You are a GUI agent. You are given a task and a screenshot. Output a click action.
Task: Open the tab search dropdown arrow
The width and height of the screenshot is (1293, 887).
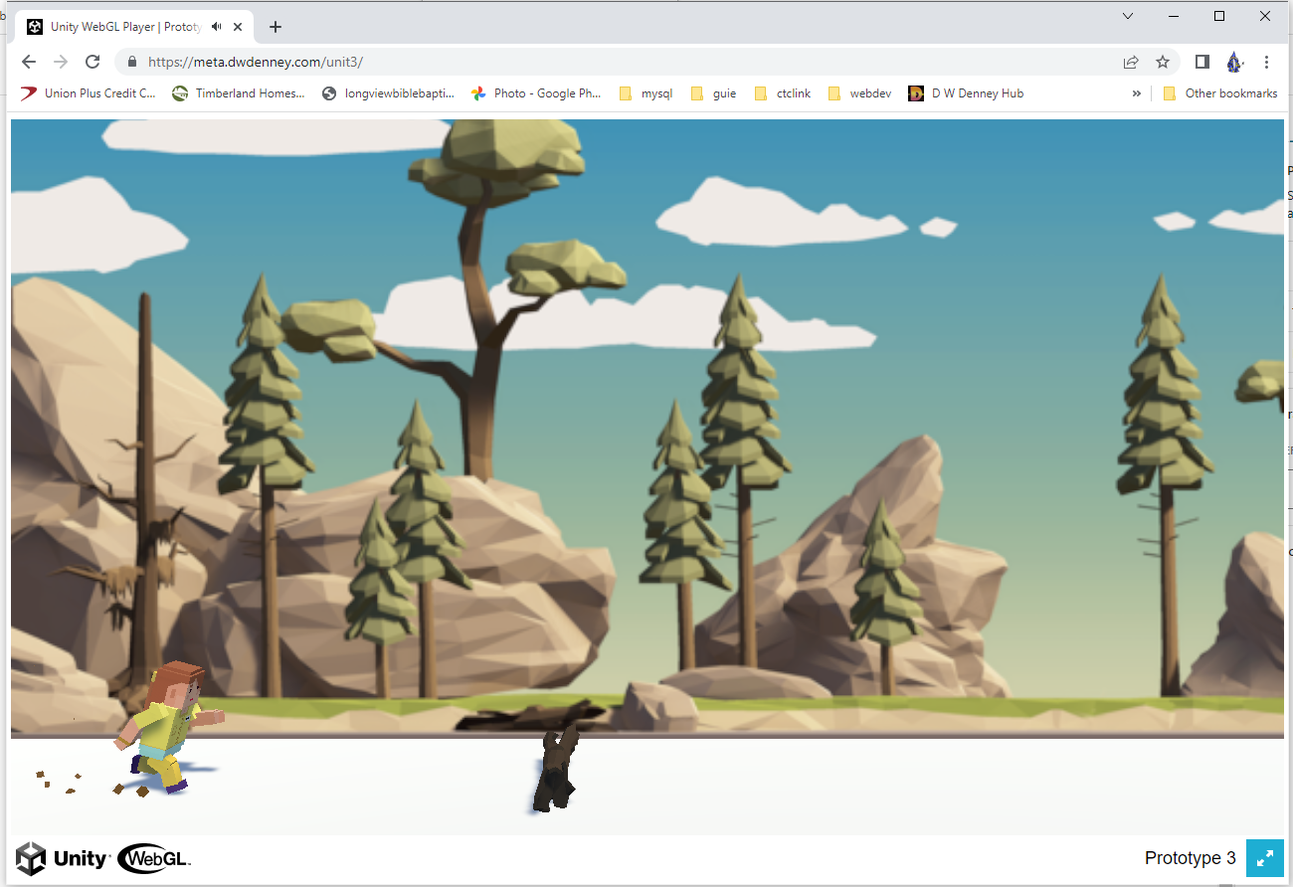tap(1128, 16)
